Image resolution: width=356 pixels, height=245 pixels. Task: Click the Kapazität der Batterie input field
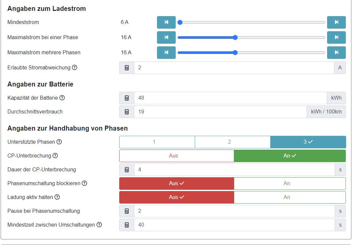point(230,98)
